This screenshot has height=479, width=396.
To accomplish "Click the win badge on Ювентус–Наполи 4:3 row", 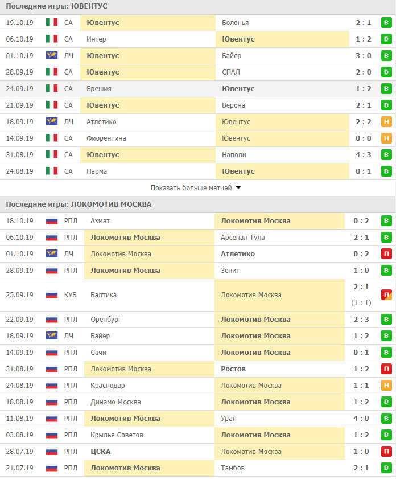I will pyautogui.click(x=386, y=154).
